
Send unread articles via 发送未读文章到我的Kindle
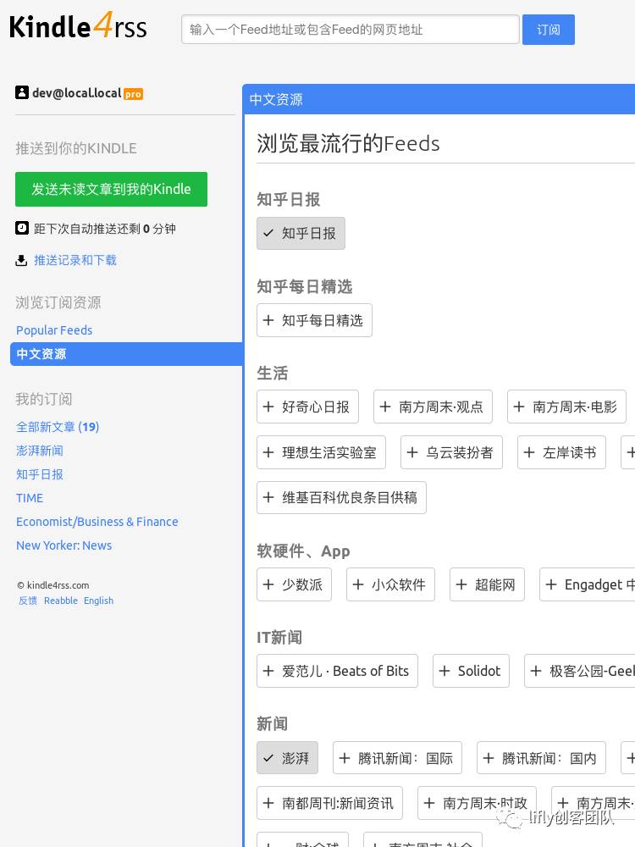coord(111,189)
